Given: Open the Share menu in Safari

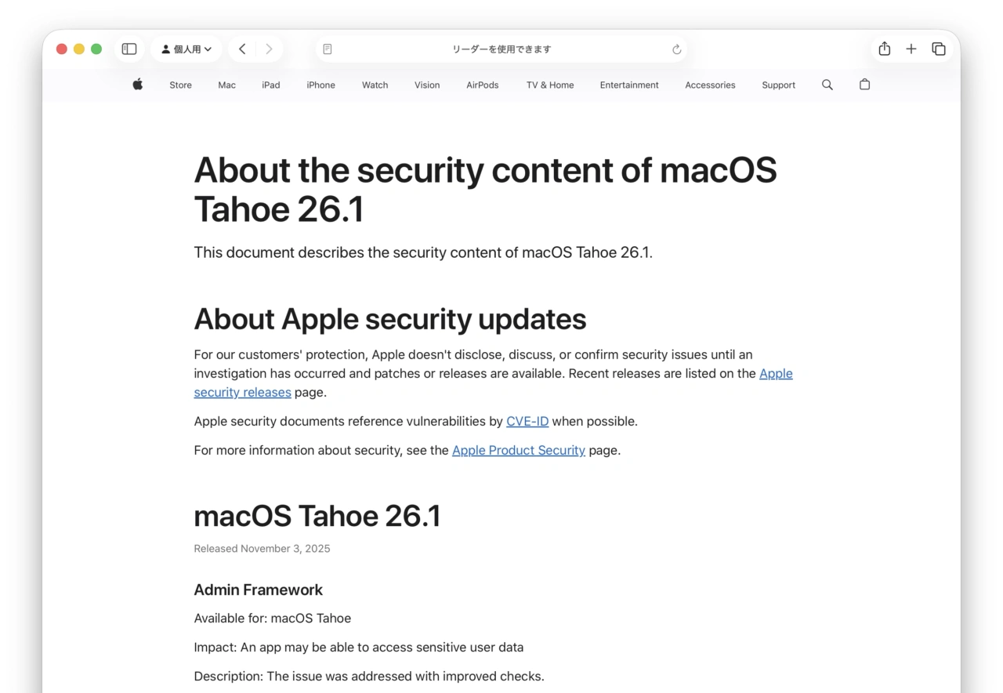Looking at the screenshot, I should tap(884, 48).
